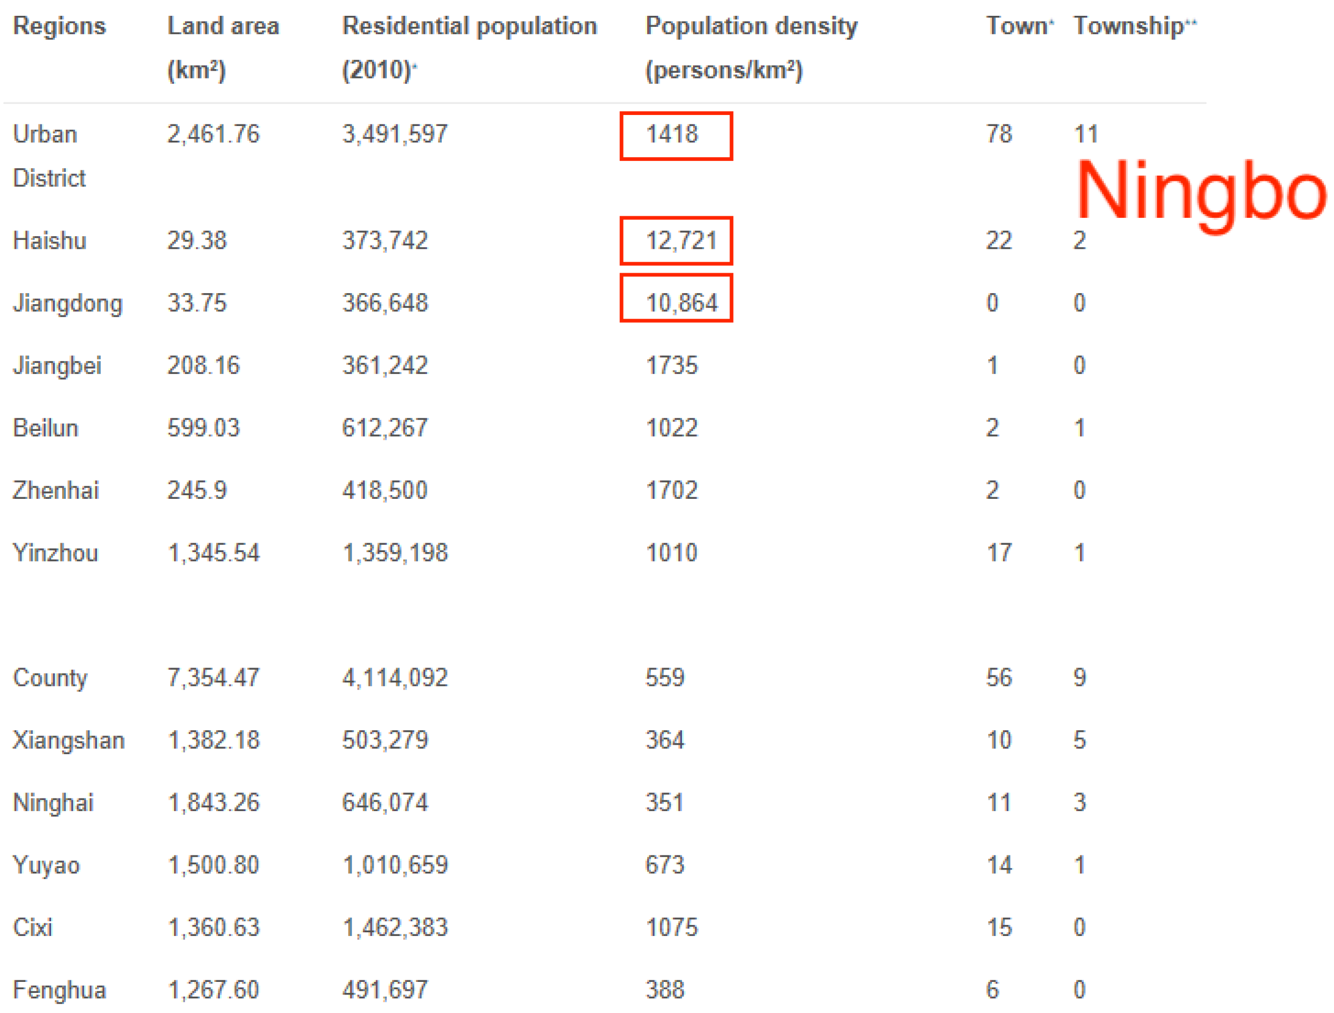Click the Haishu region name

click(x=50, y=241)
